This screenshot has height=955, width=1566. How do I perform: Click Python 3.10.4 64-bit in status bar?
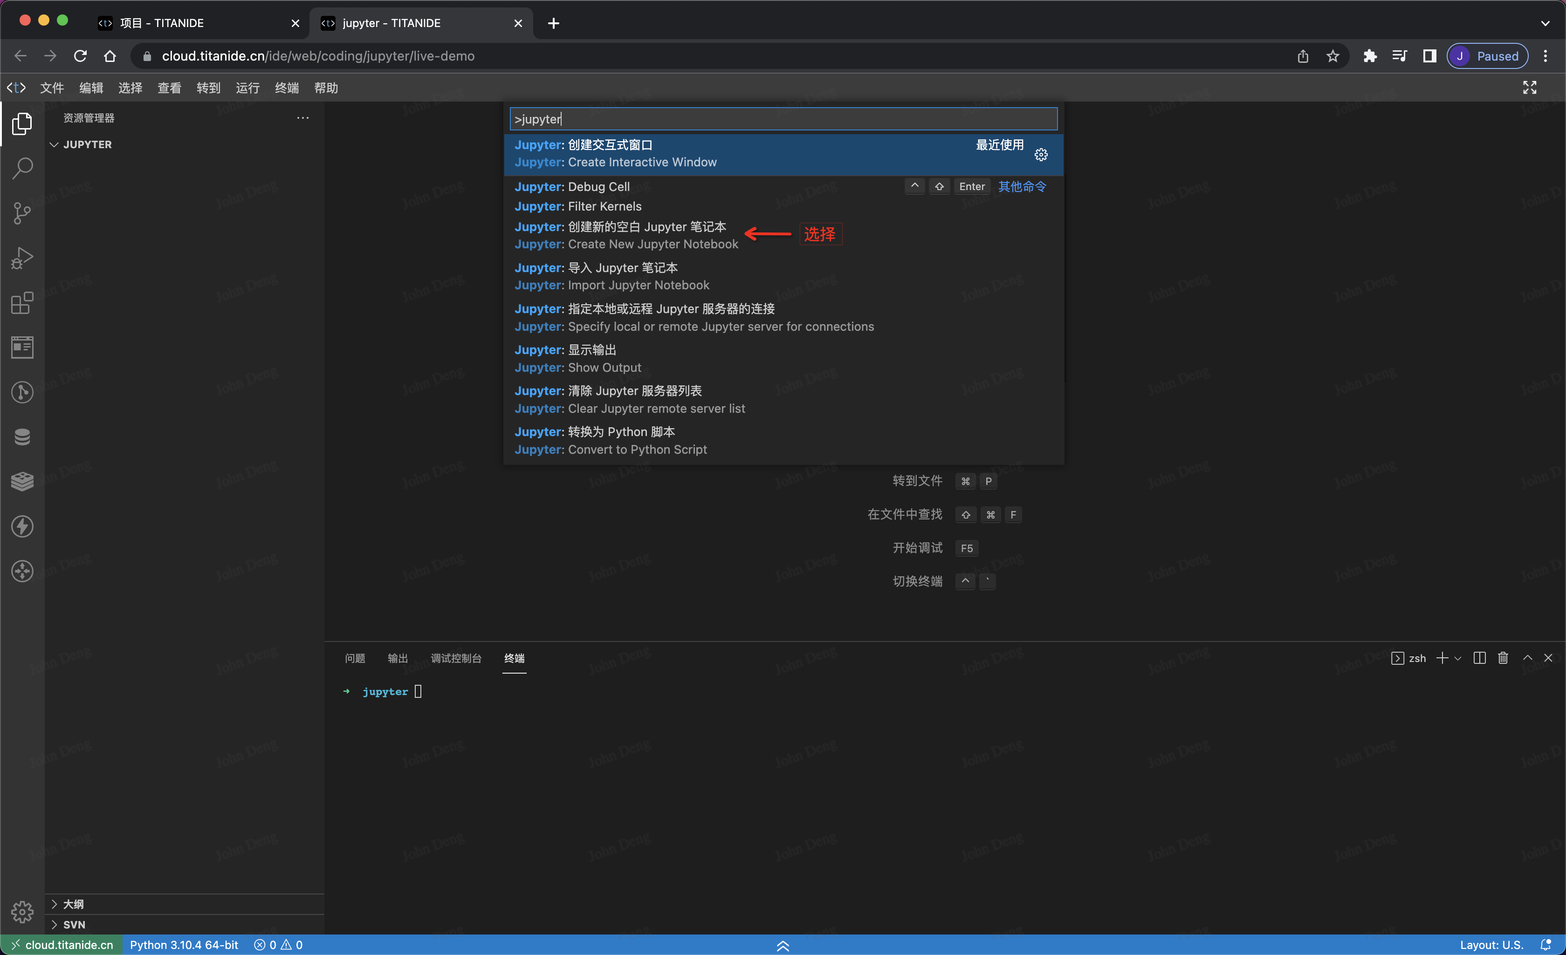184,945
